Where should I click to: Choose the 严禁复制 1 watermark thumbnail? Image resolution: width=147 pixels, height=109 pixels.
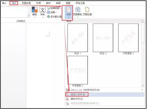[128, 38]
